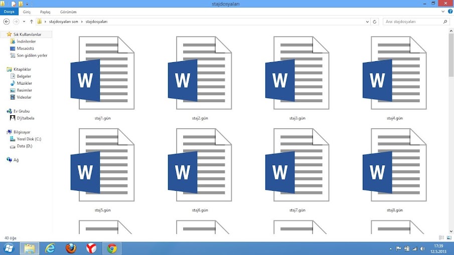Switch to large icons view in status bar

coord(449,237)
